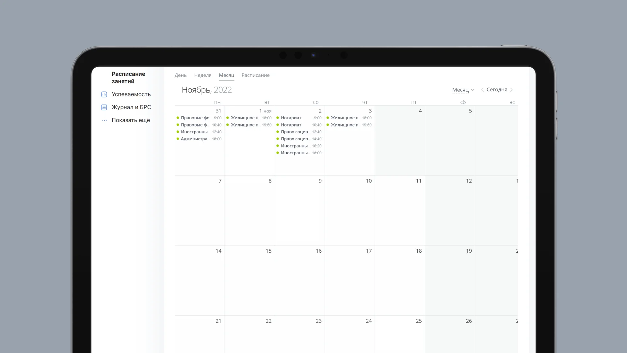Open the Месяц view dropdown
627x353 pixels.
(x=460, y=90)
